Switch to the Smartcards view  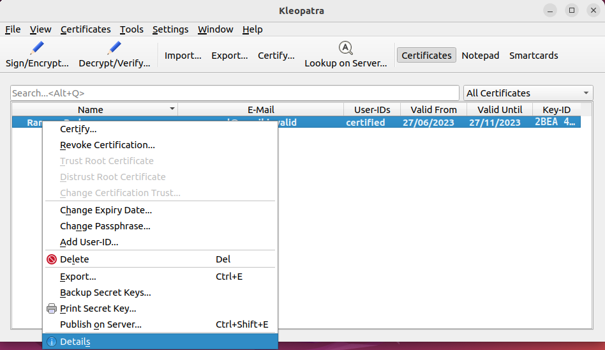[x=534, y=55]
